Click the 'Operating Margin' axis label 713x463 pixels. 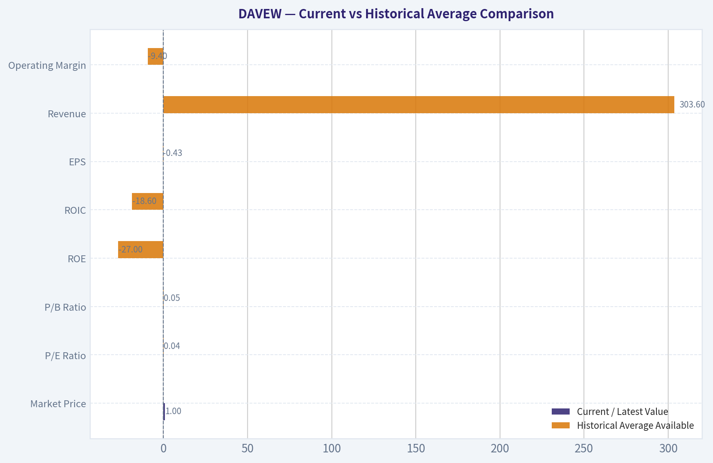(x=47, y=65)
